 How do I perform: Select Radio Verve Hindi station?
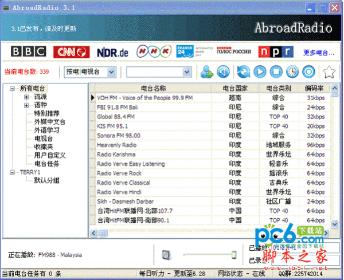point(210,192)
